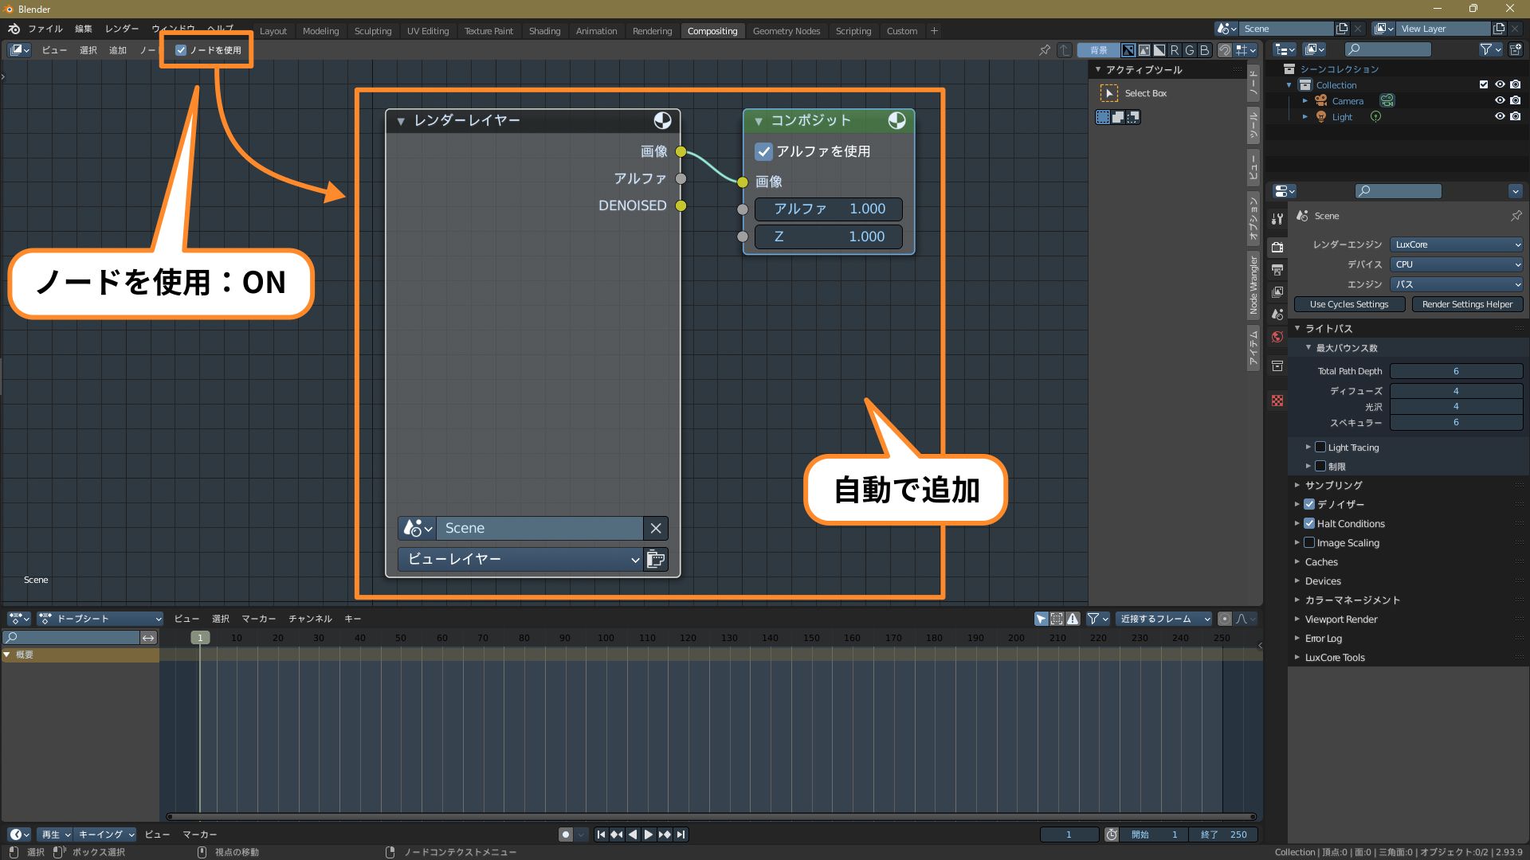Open the ビューレイヤー dropdown on the node
Viewport: 1530px width, 860px height.
point(521,559)
